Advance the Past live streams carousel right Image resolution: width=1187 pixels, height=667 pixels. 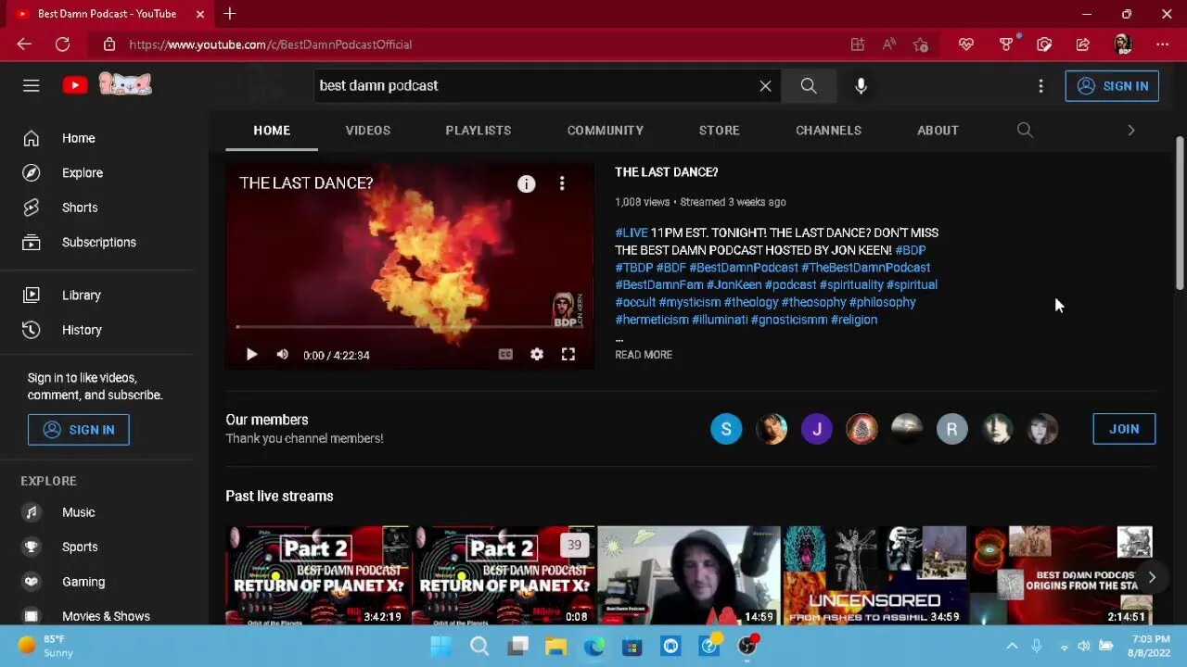click(1151, 577)
